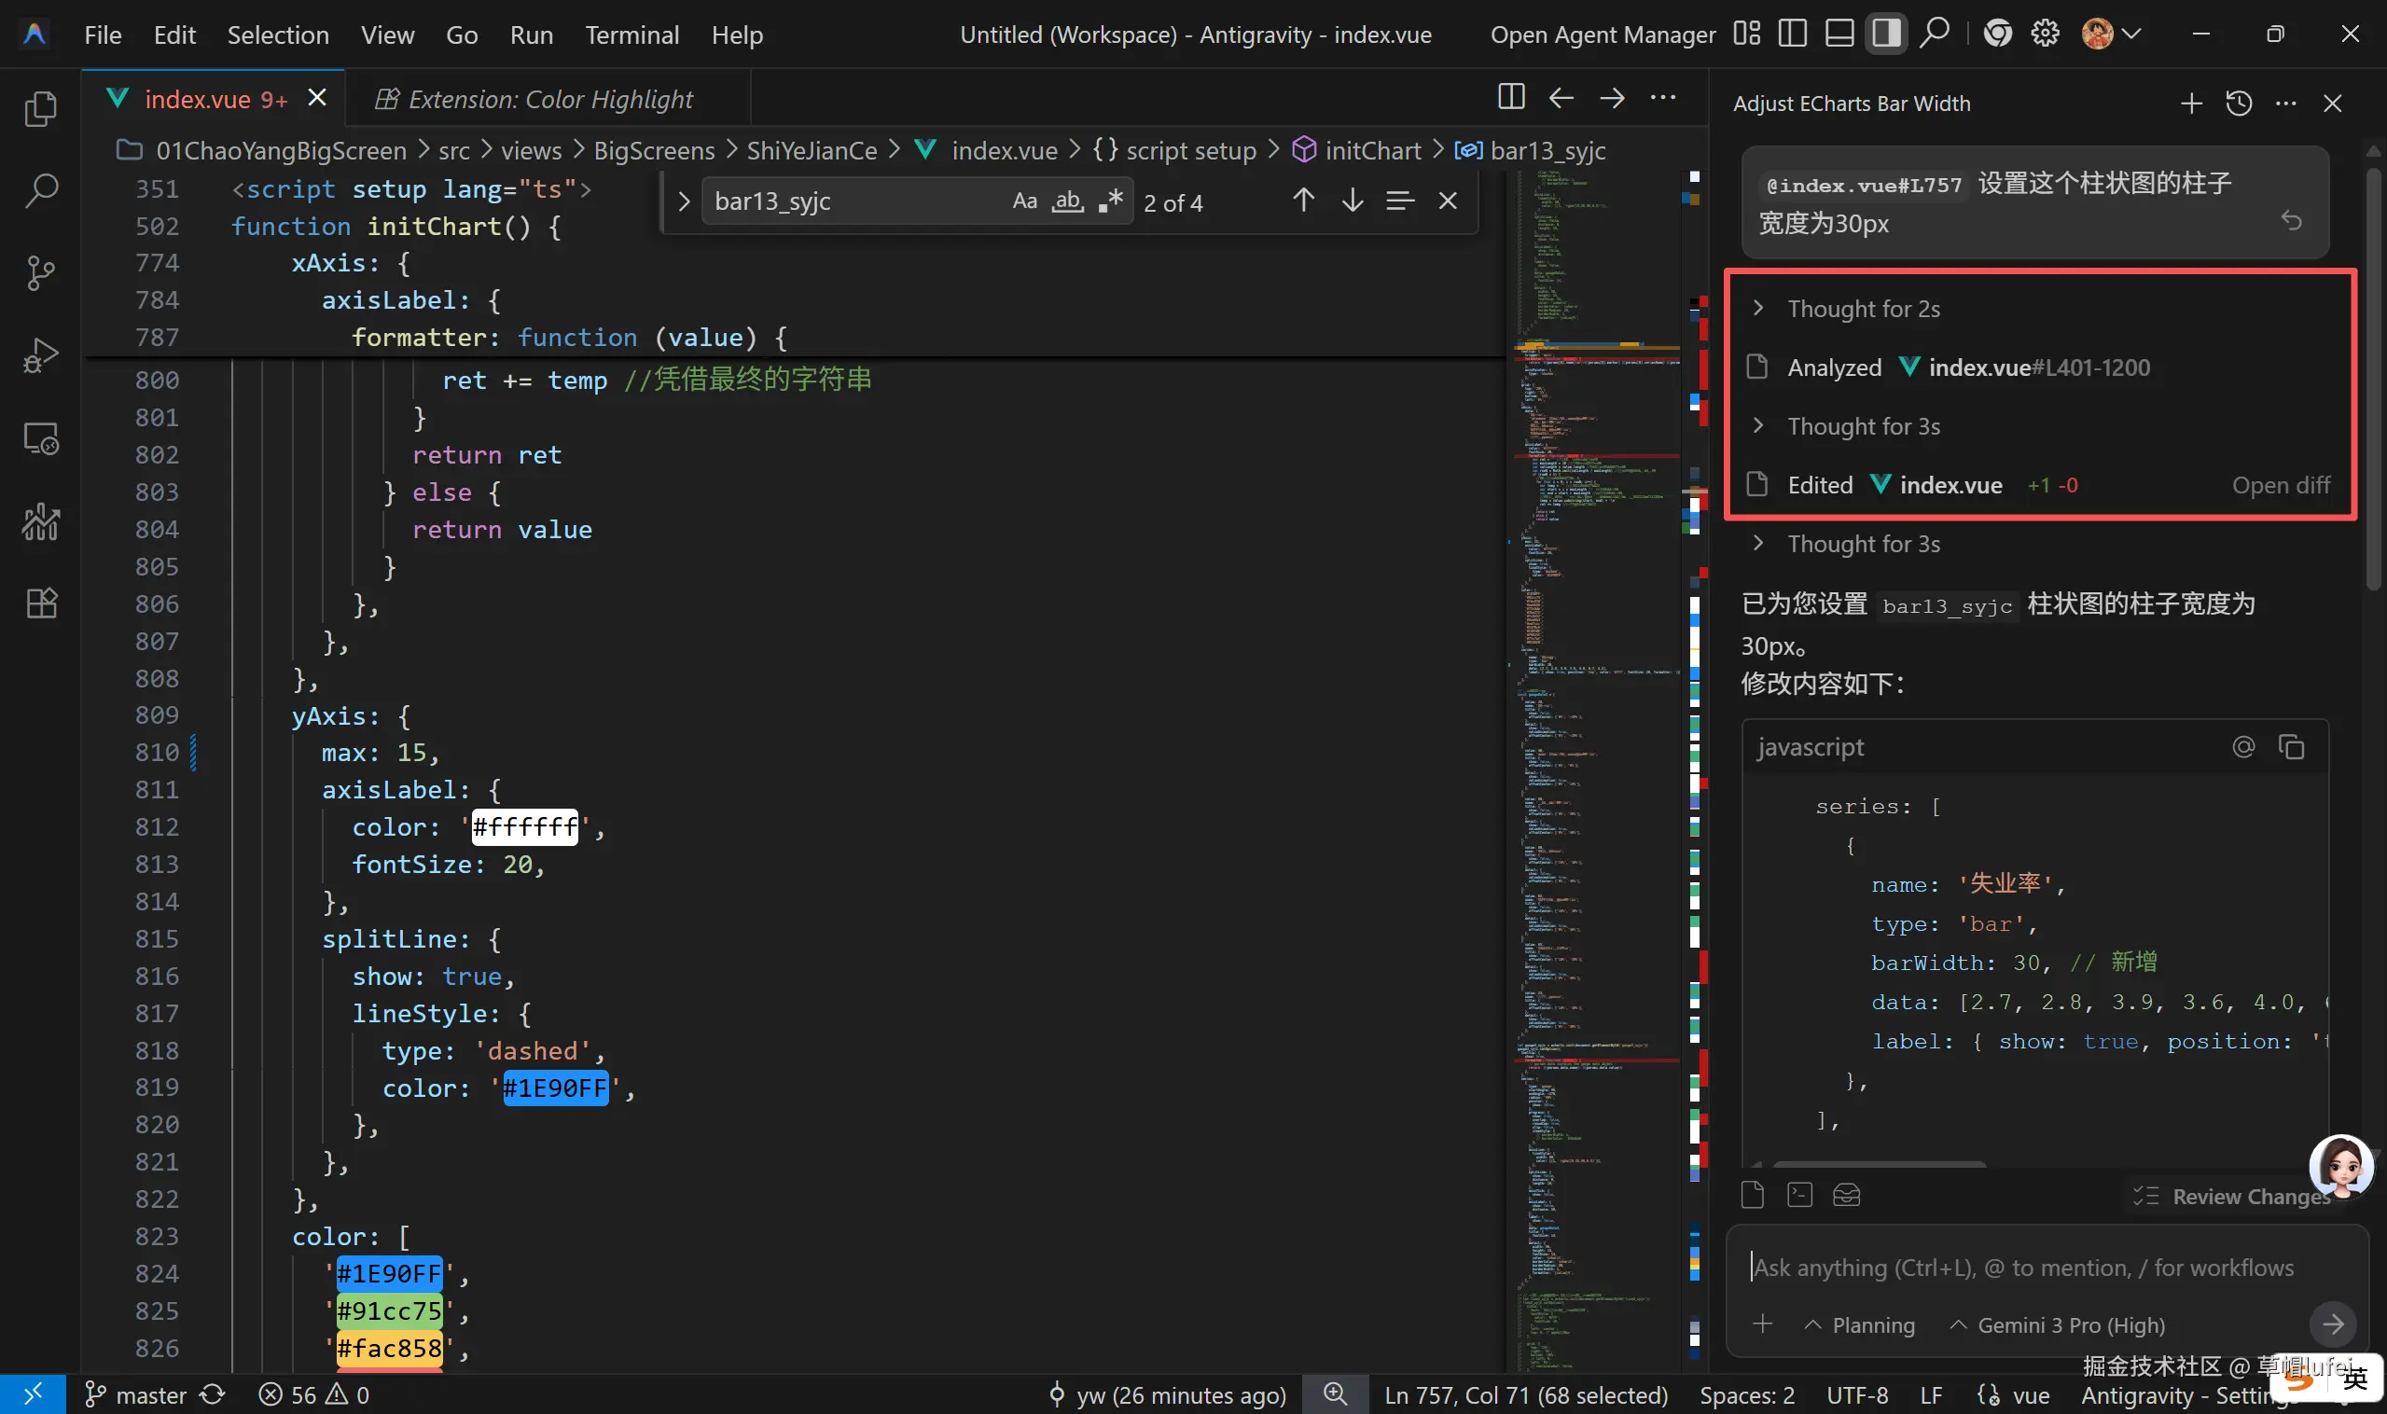Click the split editor right icon
Image resolution: width=2387 pixels, height=1414 pixels.
pos(1510,97)
